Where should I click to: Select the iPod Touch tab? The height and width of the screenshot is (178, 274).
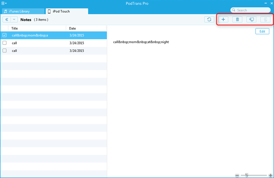pos(67,12)
